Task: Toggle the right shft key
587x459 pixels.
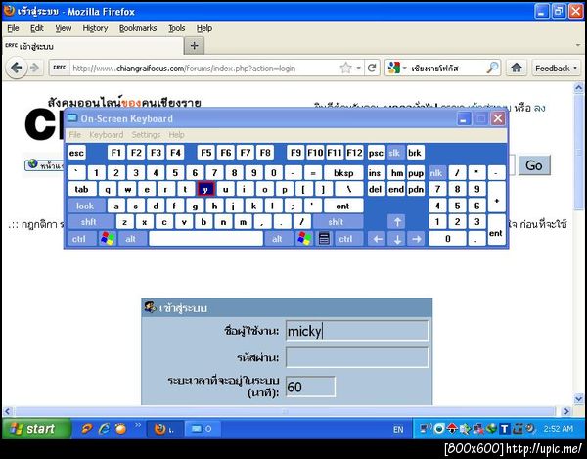Action: tap(336, 221)
